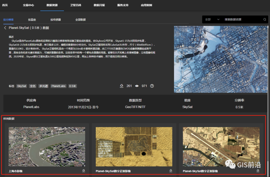
Task: Click the 样例数据 section heading
Action: coord(9,119)
